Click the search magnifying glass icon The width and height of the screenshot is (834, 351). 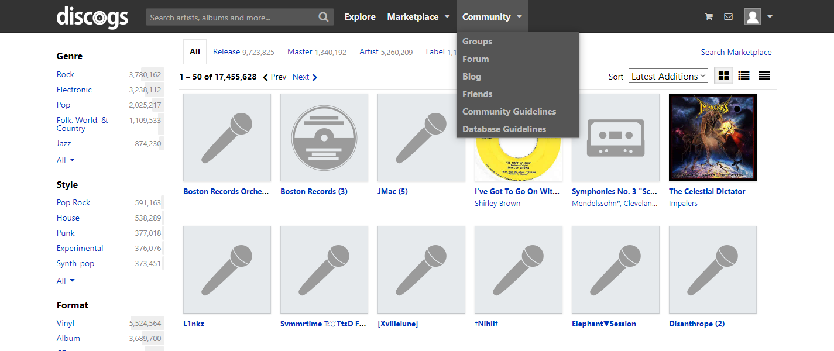click(x=324, y=17)
